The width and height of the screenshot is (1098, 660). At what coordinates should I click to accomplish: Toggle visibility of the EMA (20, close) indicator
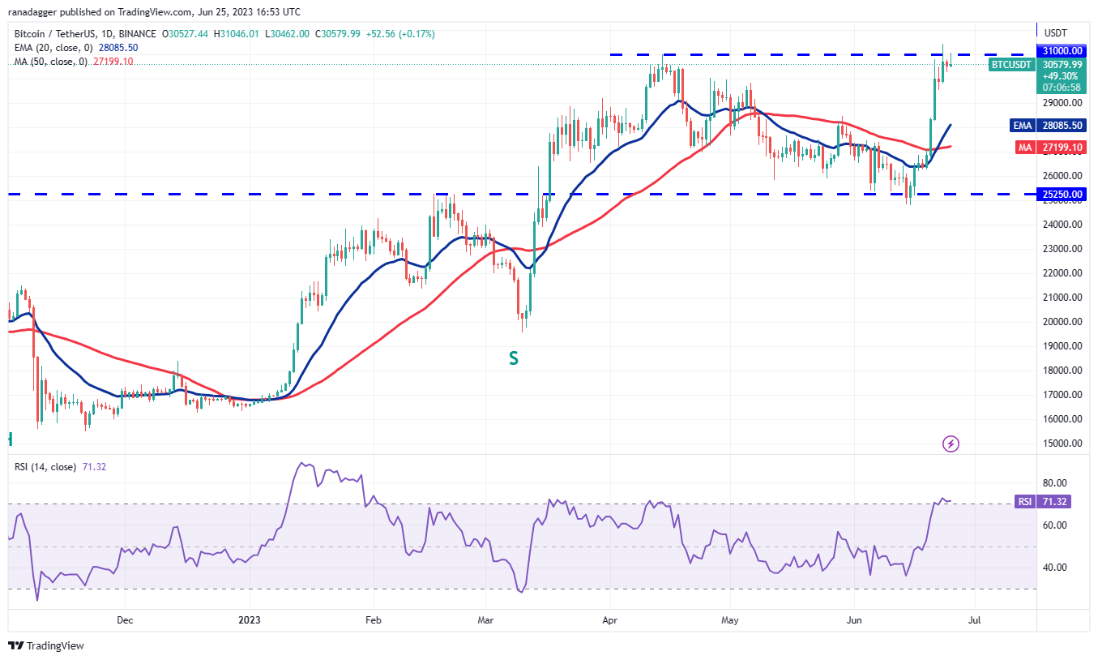pyautogui.click(x=53, y=47)
